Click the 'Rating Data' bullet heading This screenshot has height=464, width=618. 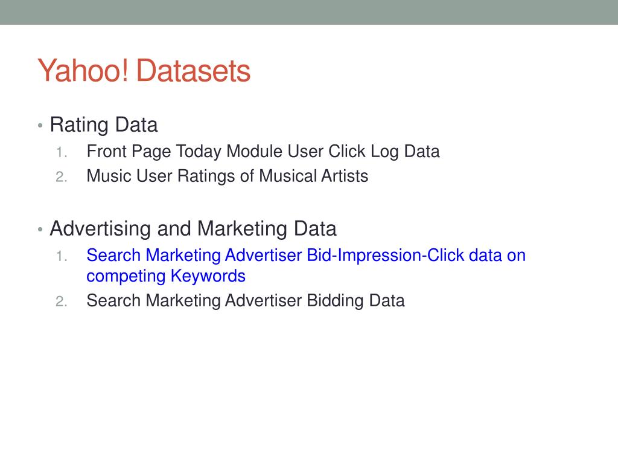click(104, 125)
